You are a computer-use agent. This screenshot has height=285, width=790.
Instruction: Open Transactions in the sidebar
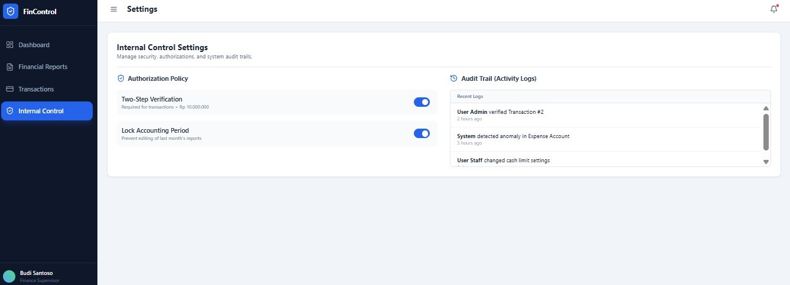47,89
